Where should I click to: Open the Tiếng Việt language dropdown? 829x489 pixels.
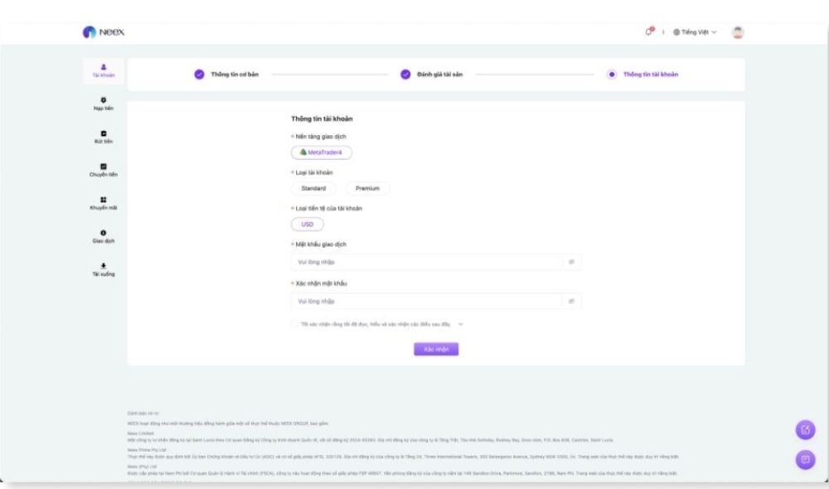click(695, 31)
